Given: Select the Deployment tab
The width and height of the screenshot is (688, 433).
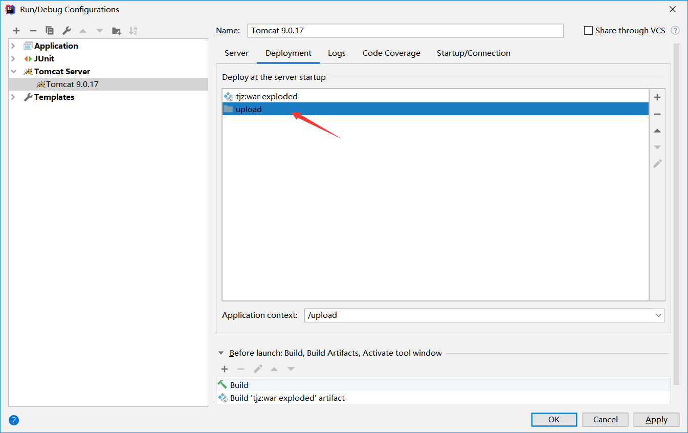Looking at the screenshot, I should [x=288, y=53].
